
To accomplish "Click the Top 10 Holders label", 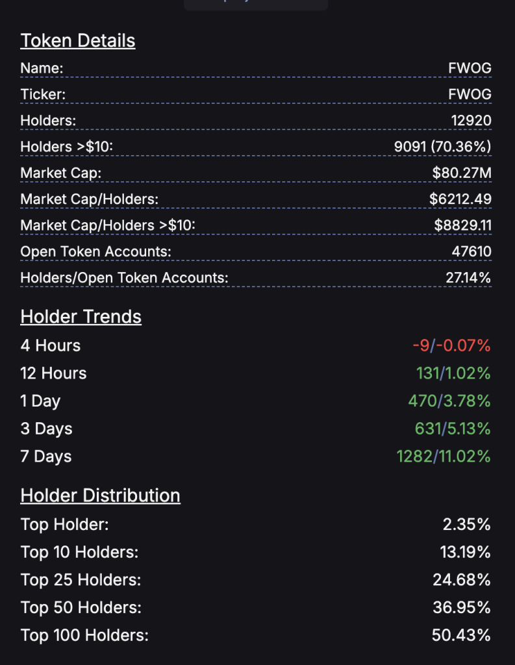I will [x=79, y=553].
